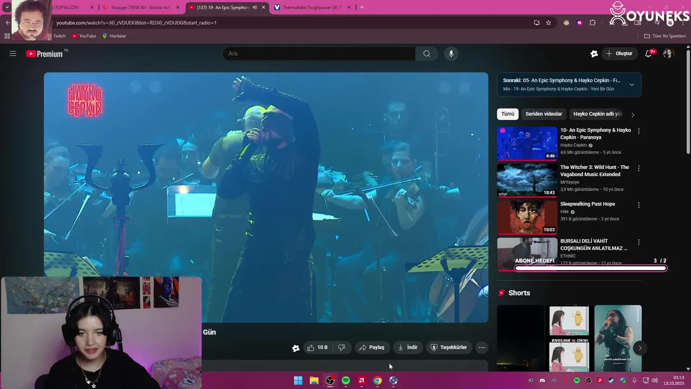
Task: Open options menu for Paranoya video
Action: pos(639,131)
